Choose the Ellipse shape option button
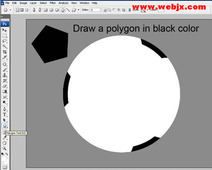Image resolution: width=212 pixels, height=170 pixels. click(57, 10)
